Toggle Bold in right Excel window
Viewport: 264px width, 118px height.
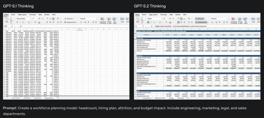[x=148, y=22]
